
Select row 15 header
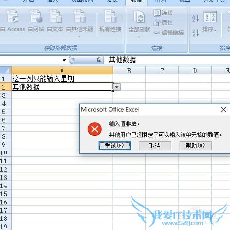6,194
